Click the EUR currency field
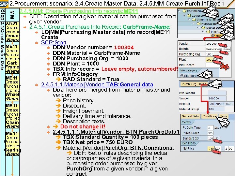The width and height of the screenshot is (235, 176). click(218, 149)
